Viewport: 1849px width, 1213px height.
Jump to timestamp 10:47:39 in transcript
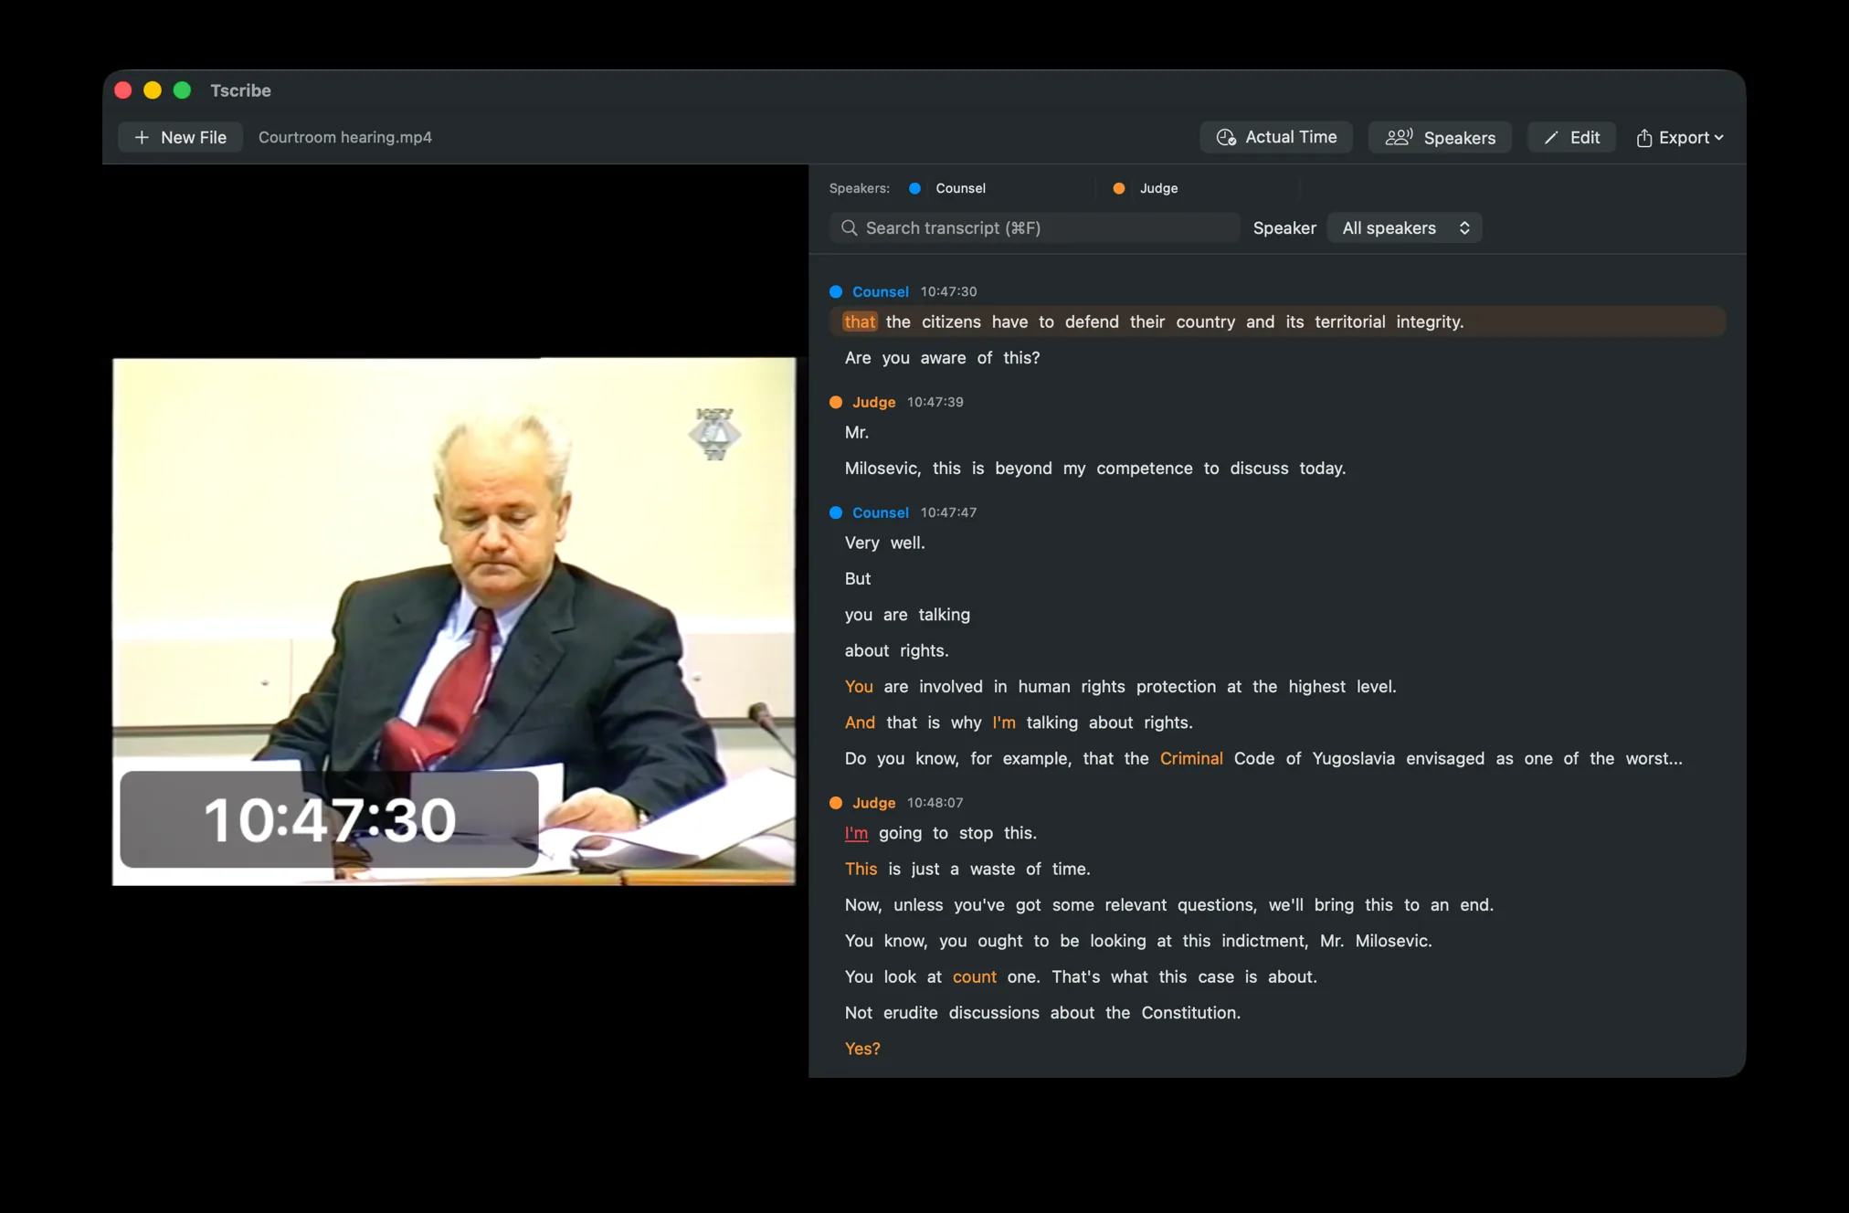tap(935, 402)
